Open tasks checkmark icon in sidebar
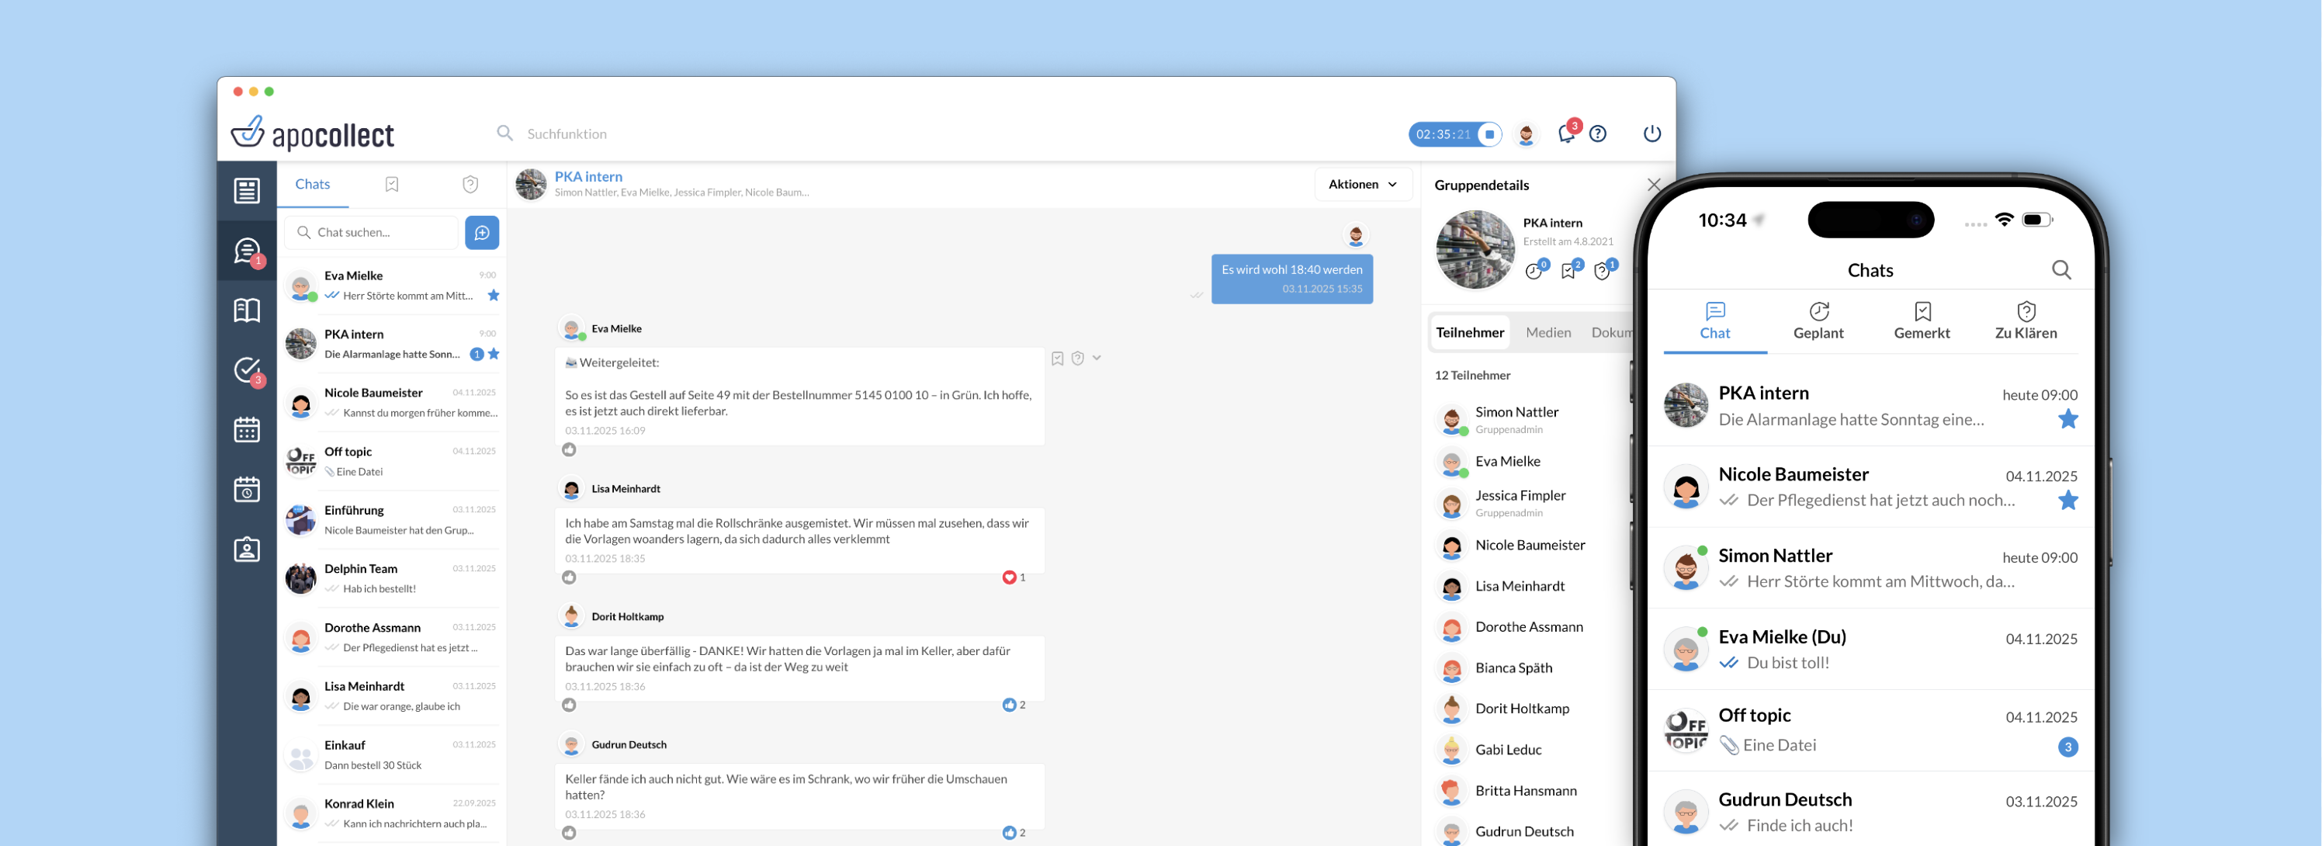The image size is (2322, 846). 247,369
